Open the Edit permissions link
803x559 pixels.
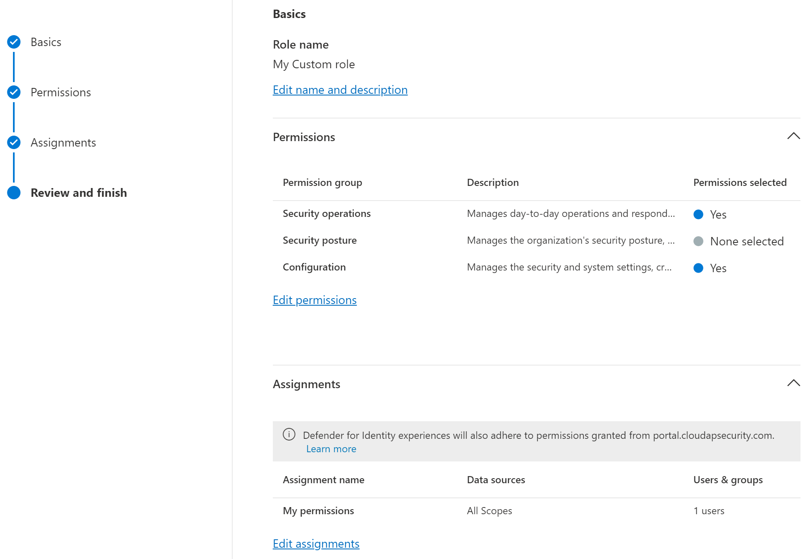[314, 300]
